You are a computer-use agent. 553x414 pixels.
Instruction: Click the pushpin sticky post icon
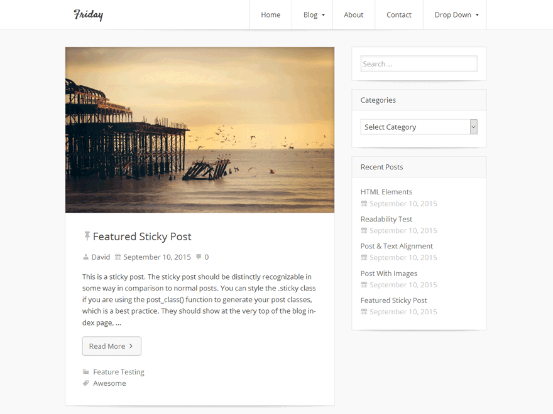(x=87, y=236)
